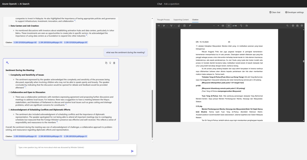Viewport: 307px width, 160px height.
Task: Click Clear chat
Action: 275,12
